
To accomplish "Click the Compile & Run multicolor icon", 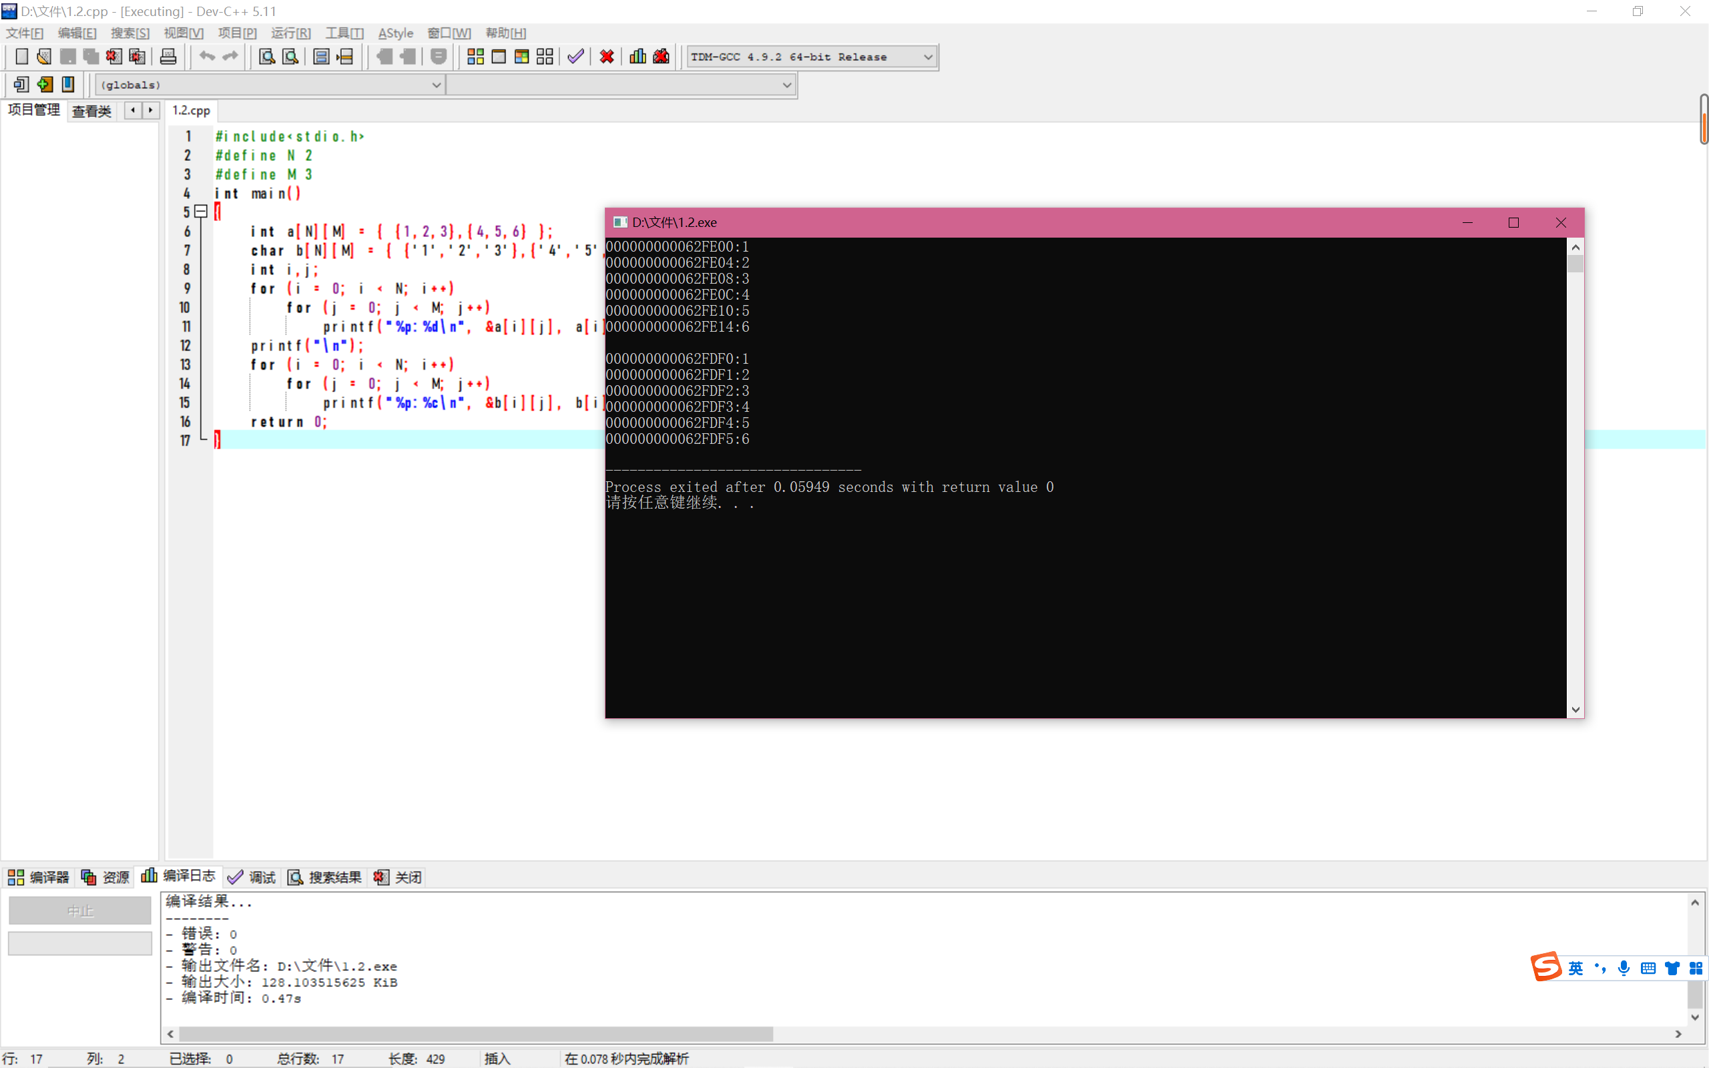I will pyautogui.click(x=522, y=57).
